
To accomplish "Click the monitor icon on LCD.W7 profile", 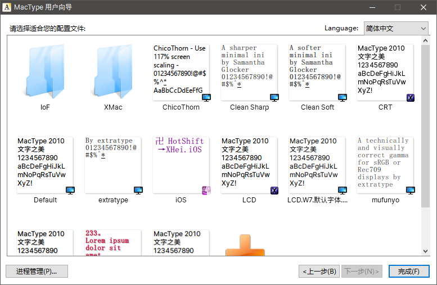I will (x=343, y=190).
